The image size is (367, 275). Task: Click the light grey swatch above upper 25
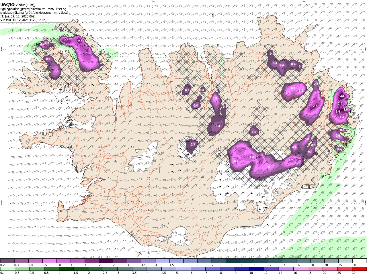click(x=345, y=261)
